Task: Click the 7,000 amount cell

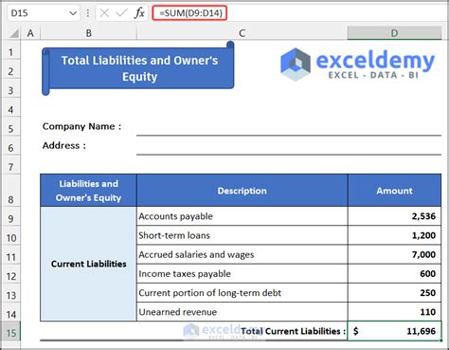Action: pyautogui.click(x=394, y=254)
